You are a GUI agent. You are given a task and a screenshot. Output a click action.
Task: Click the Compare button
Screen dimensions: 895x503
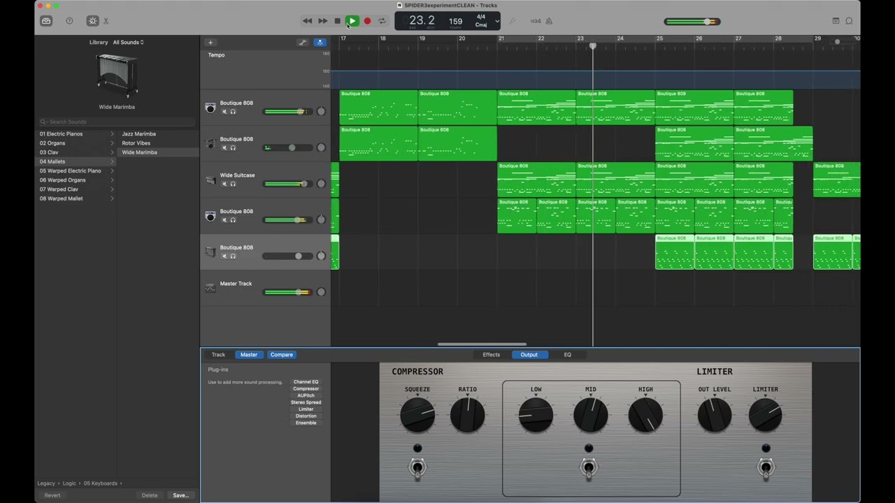[x=282, y=355]
